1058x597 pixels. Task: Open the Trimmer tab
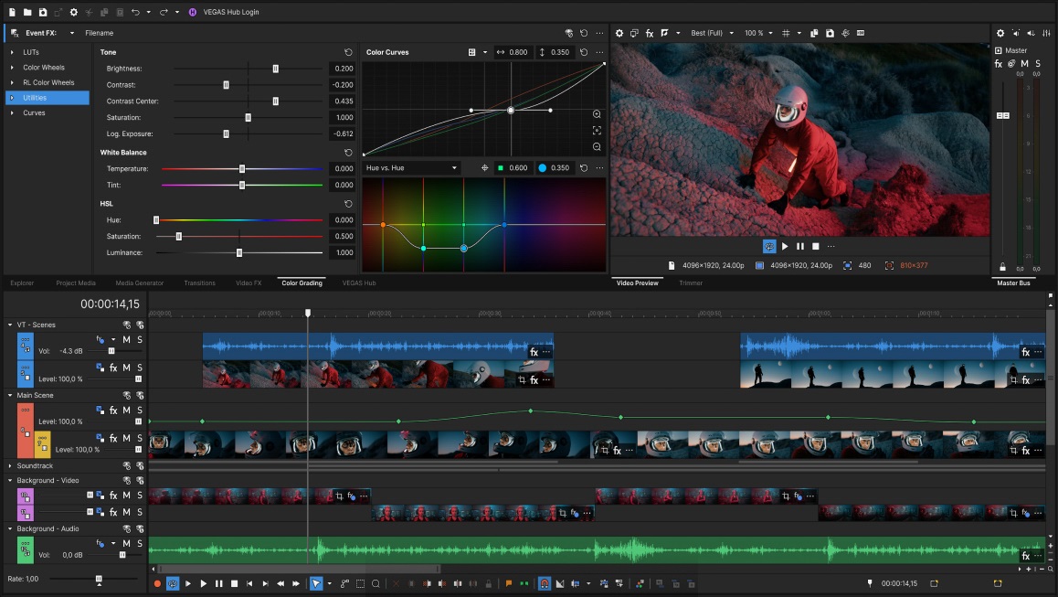(692, 283)
